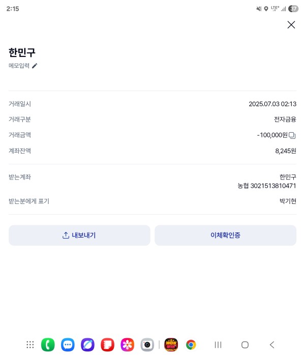The image size is (305, 355).
Task: Open the 이체확인증 transfer certificate
Action: (225, 235)
